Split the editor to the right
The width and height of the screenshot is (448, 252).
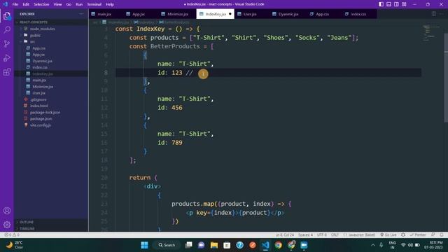point(434,14)
